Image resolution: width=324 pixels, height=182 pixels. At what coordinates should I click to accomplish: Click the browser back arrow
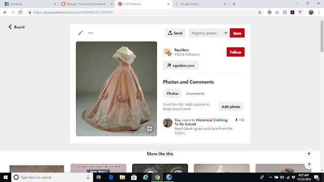coord(5,12)
